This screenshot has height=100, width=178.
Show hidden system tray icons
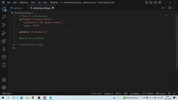coord(142,98)
